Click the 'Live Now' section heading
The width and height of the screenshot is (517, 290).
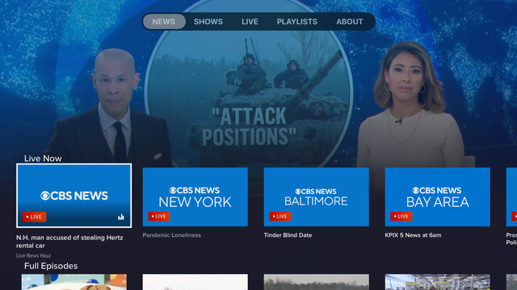pyautogui.click(x=43, y=159)
